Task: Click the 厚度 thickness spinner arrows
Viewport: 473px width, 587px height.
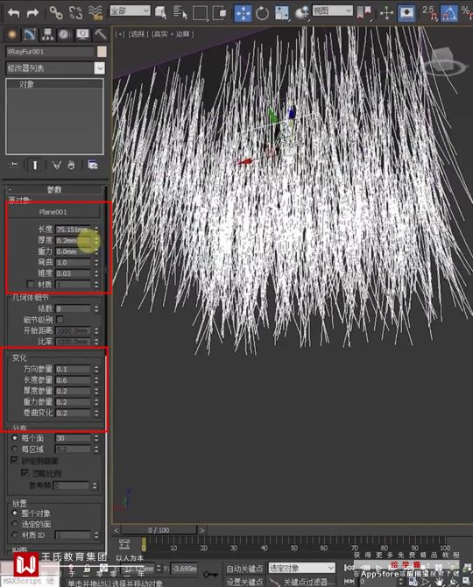Action: (96, 240)
